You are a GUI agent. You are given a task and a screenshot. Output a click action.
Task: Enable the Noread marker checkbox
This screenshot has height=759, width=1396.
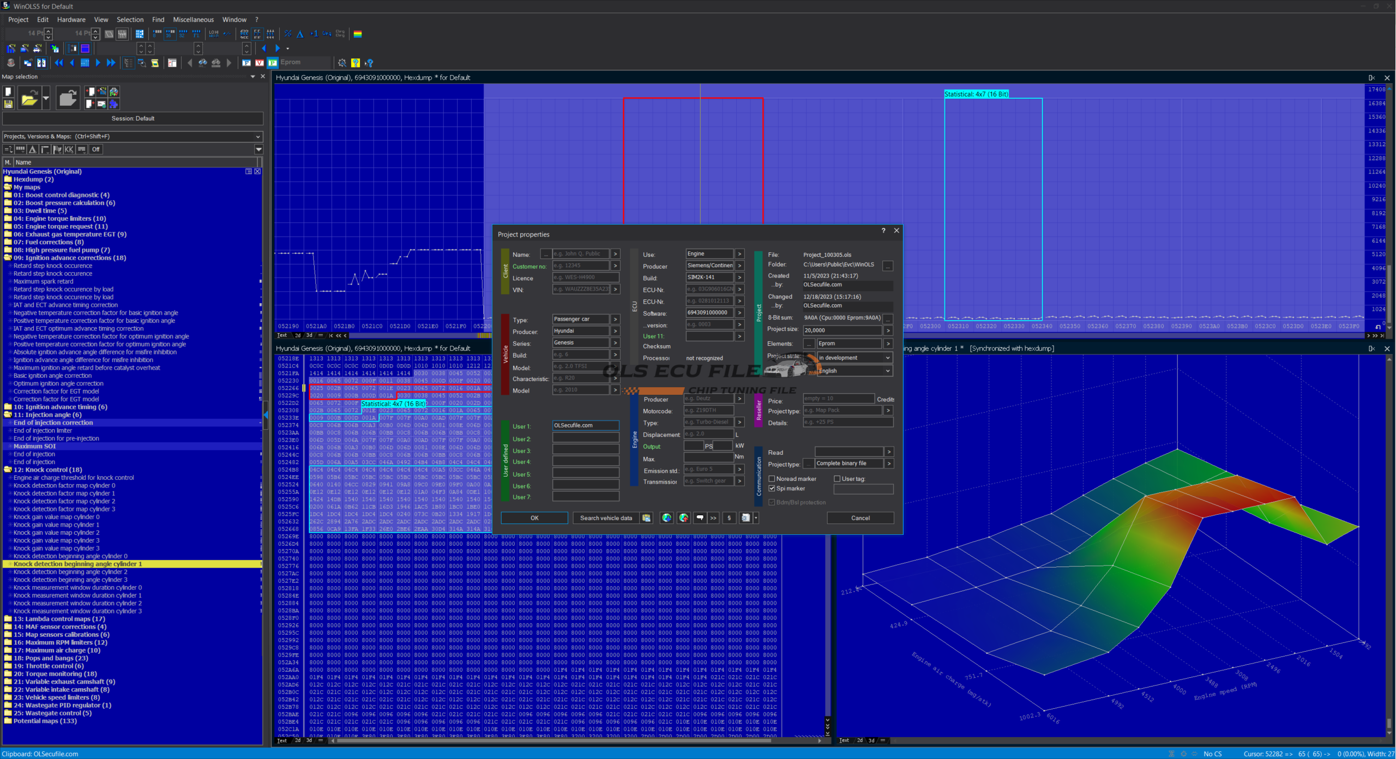pyautogui.click(x=772, y=479)
